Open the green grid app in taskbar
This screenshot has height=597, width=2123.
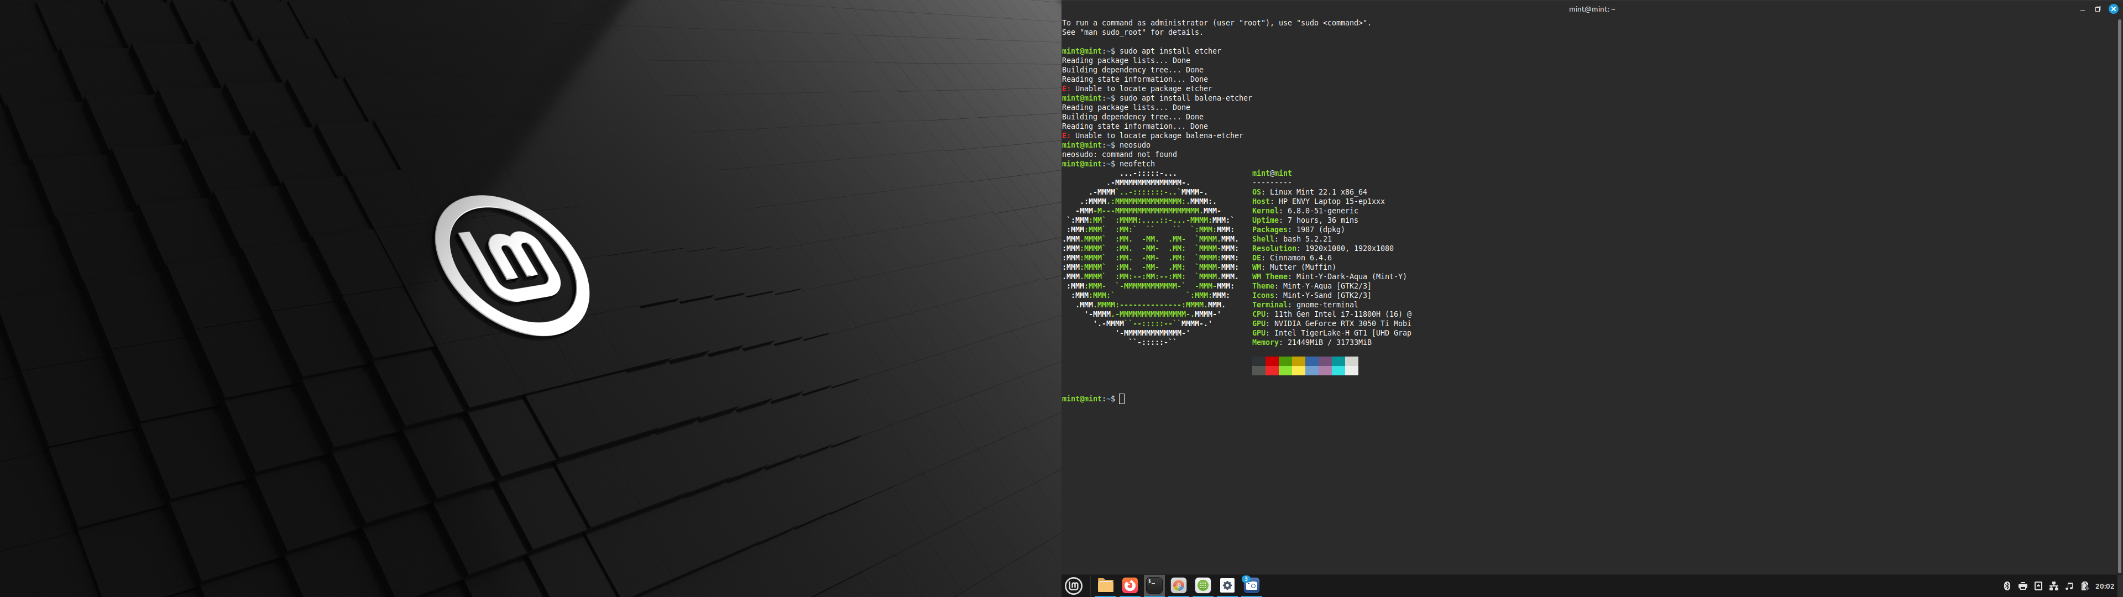tap(1203, 585)
